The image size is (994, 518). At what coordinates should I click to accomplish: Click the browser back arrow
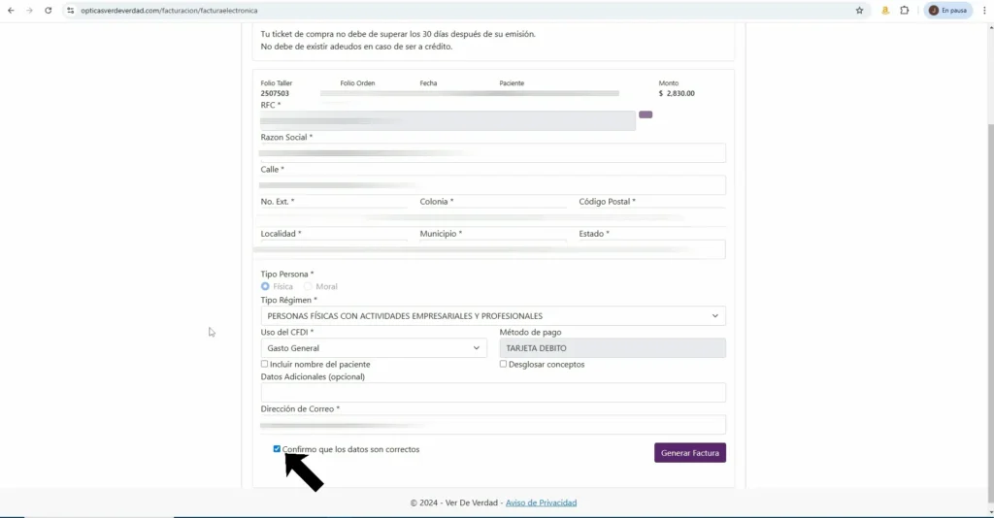11,10
